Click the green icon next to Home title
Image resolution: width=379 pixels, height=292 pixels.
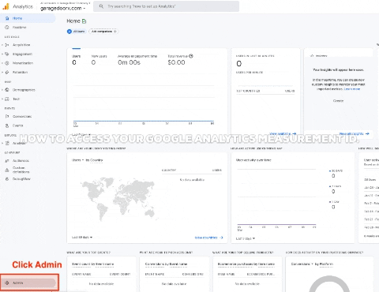tap(84, 21)
